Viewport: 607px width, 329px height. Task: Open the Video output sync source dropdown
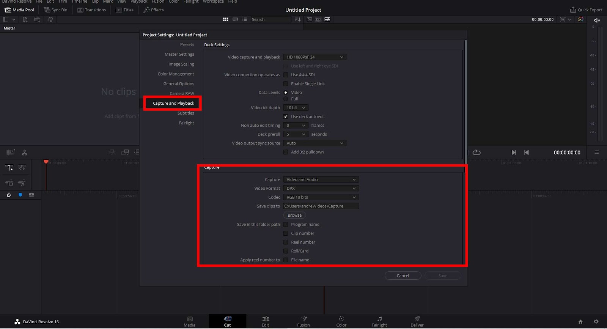[315, 143]
